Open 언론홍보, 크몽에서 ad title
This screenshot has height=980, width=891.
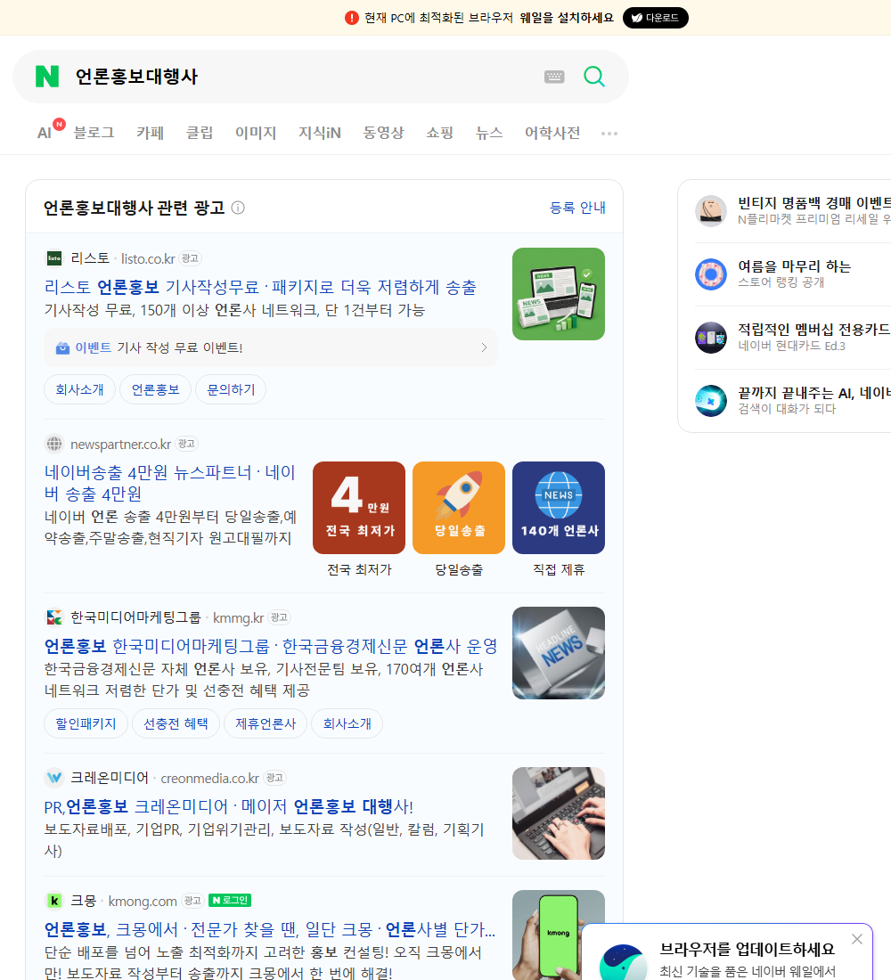(x=269, y=929)
